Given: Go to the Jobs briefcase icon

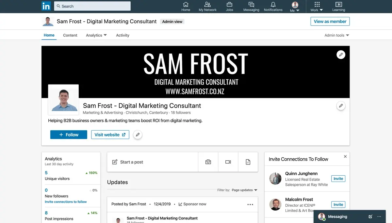Looking at the screenshot, I should [229, 5].
